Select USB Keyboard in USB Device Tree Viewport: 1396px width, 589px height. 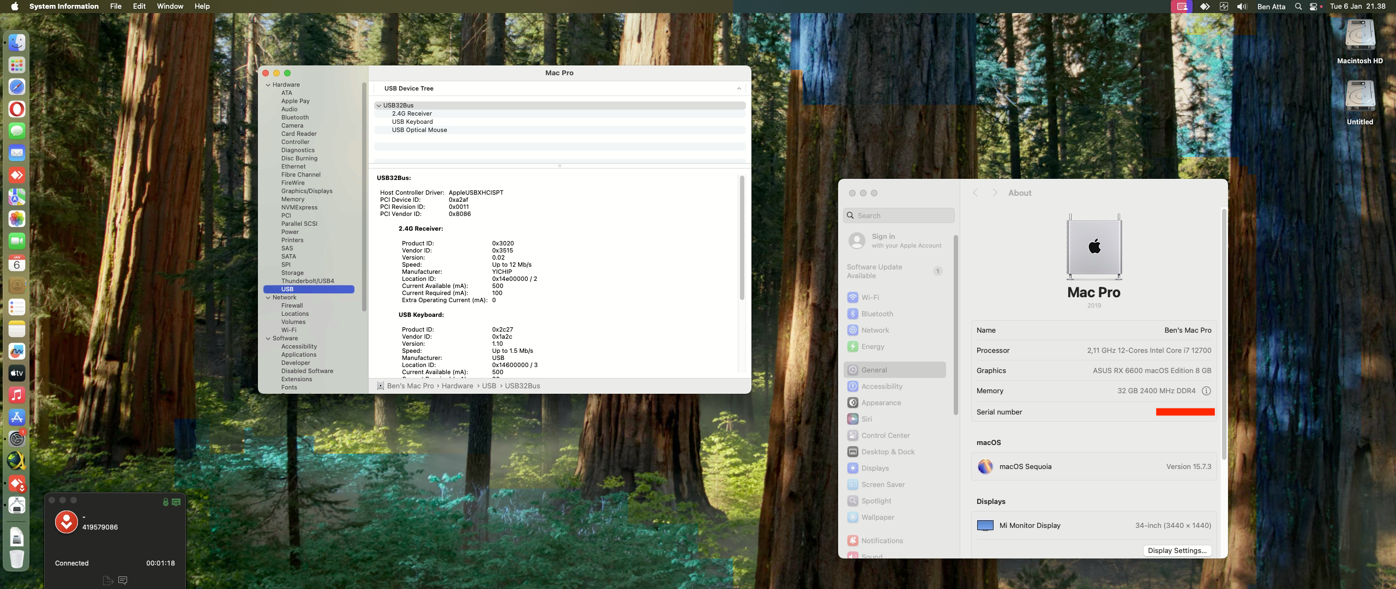559,122
